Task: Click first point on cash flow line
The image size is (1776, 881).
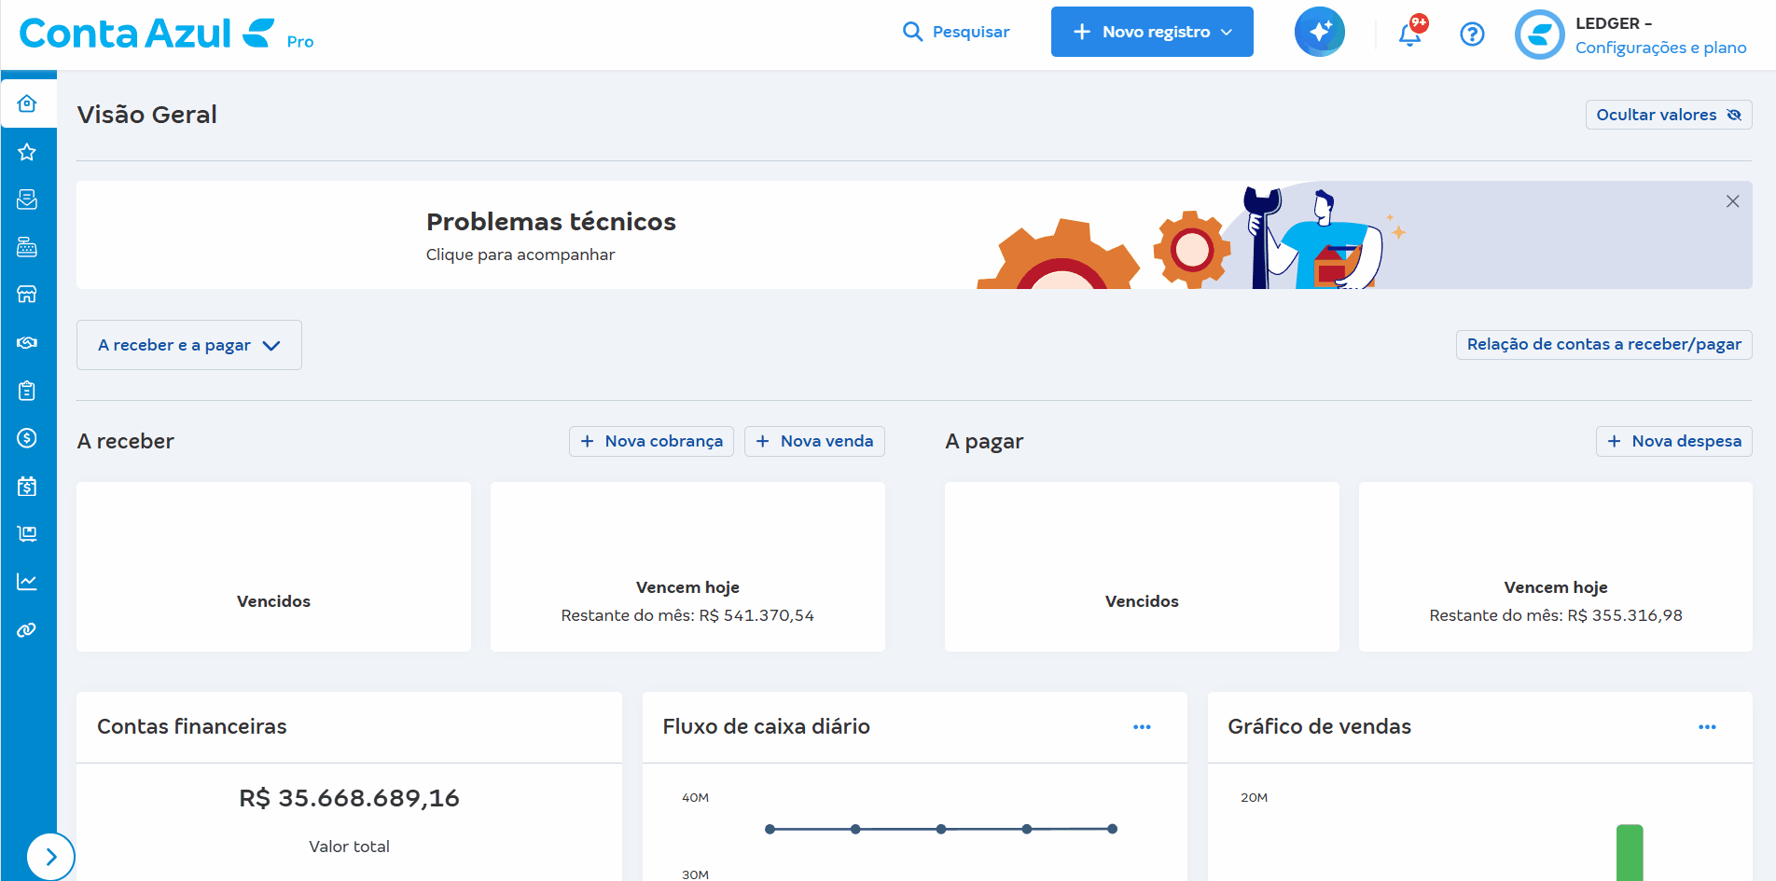Action: click(x=770, y=829)
